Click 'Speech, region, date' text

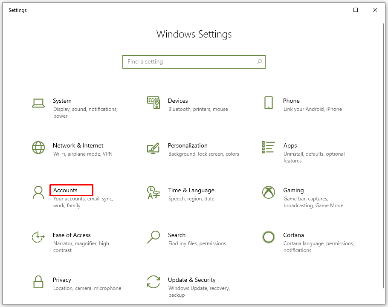coord(191,199)
